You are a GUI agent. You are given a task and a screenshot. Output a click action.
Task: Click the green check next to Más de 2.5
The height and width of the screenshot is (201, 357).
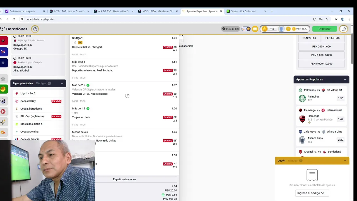pyautogui.click(x=88, y=85)
